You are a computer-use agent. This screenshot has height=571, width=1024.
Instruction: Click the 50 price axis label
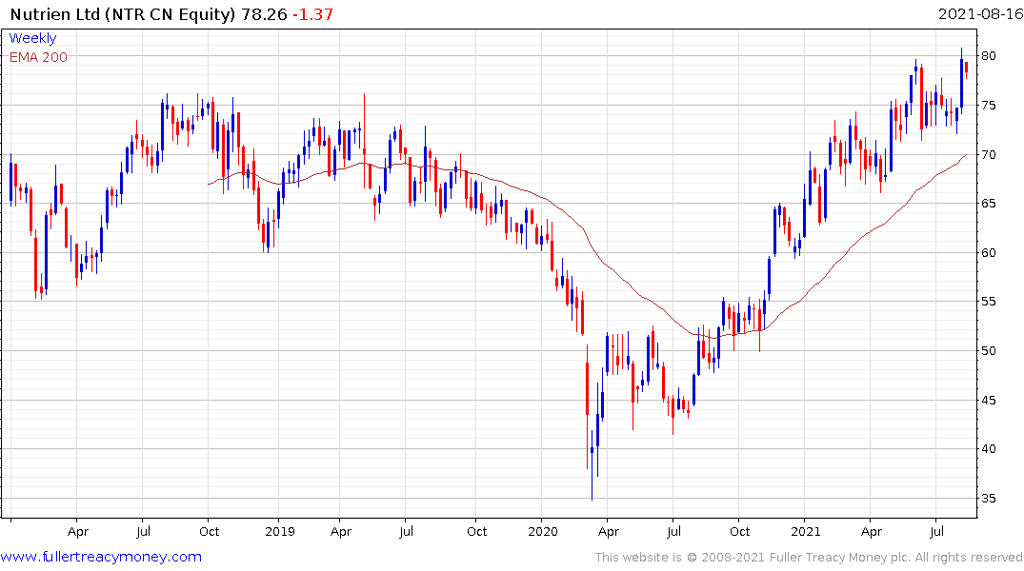[989, 350]
